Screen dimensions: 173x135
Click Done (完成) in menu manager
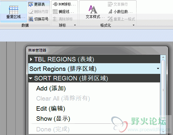[x=53, y=129]
